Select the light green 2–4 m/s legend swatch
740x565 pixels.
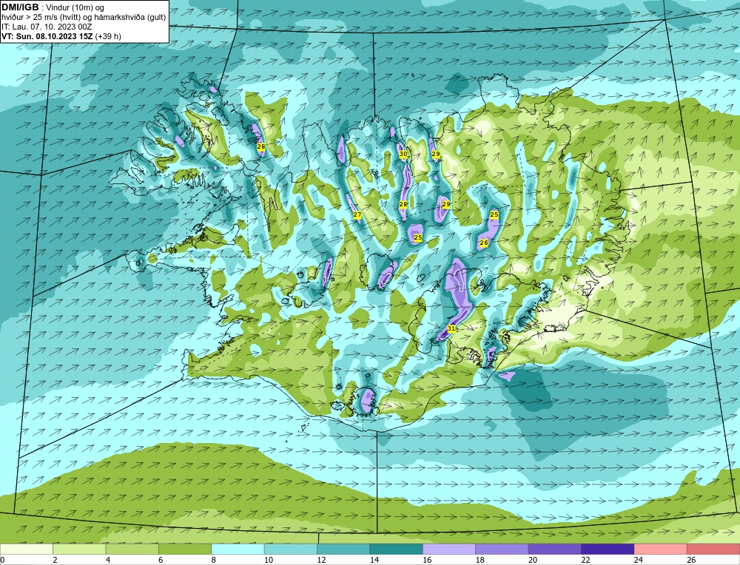[79, 549]
